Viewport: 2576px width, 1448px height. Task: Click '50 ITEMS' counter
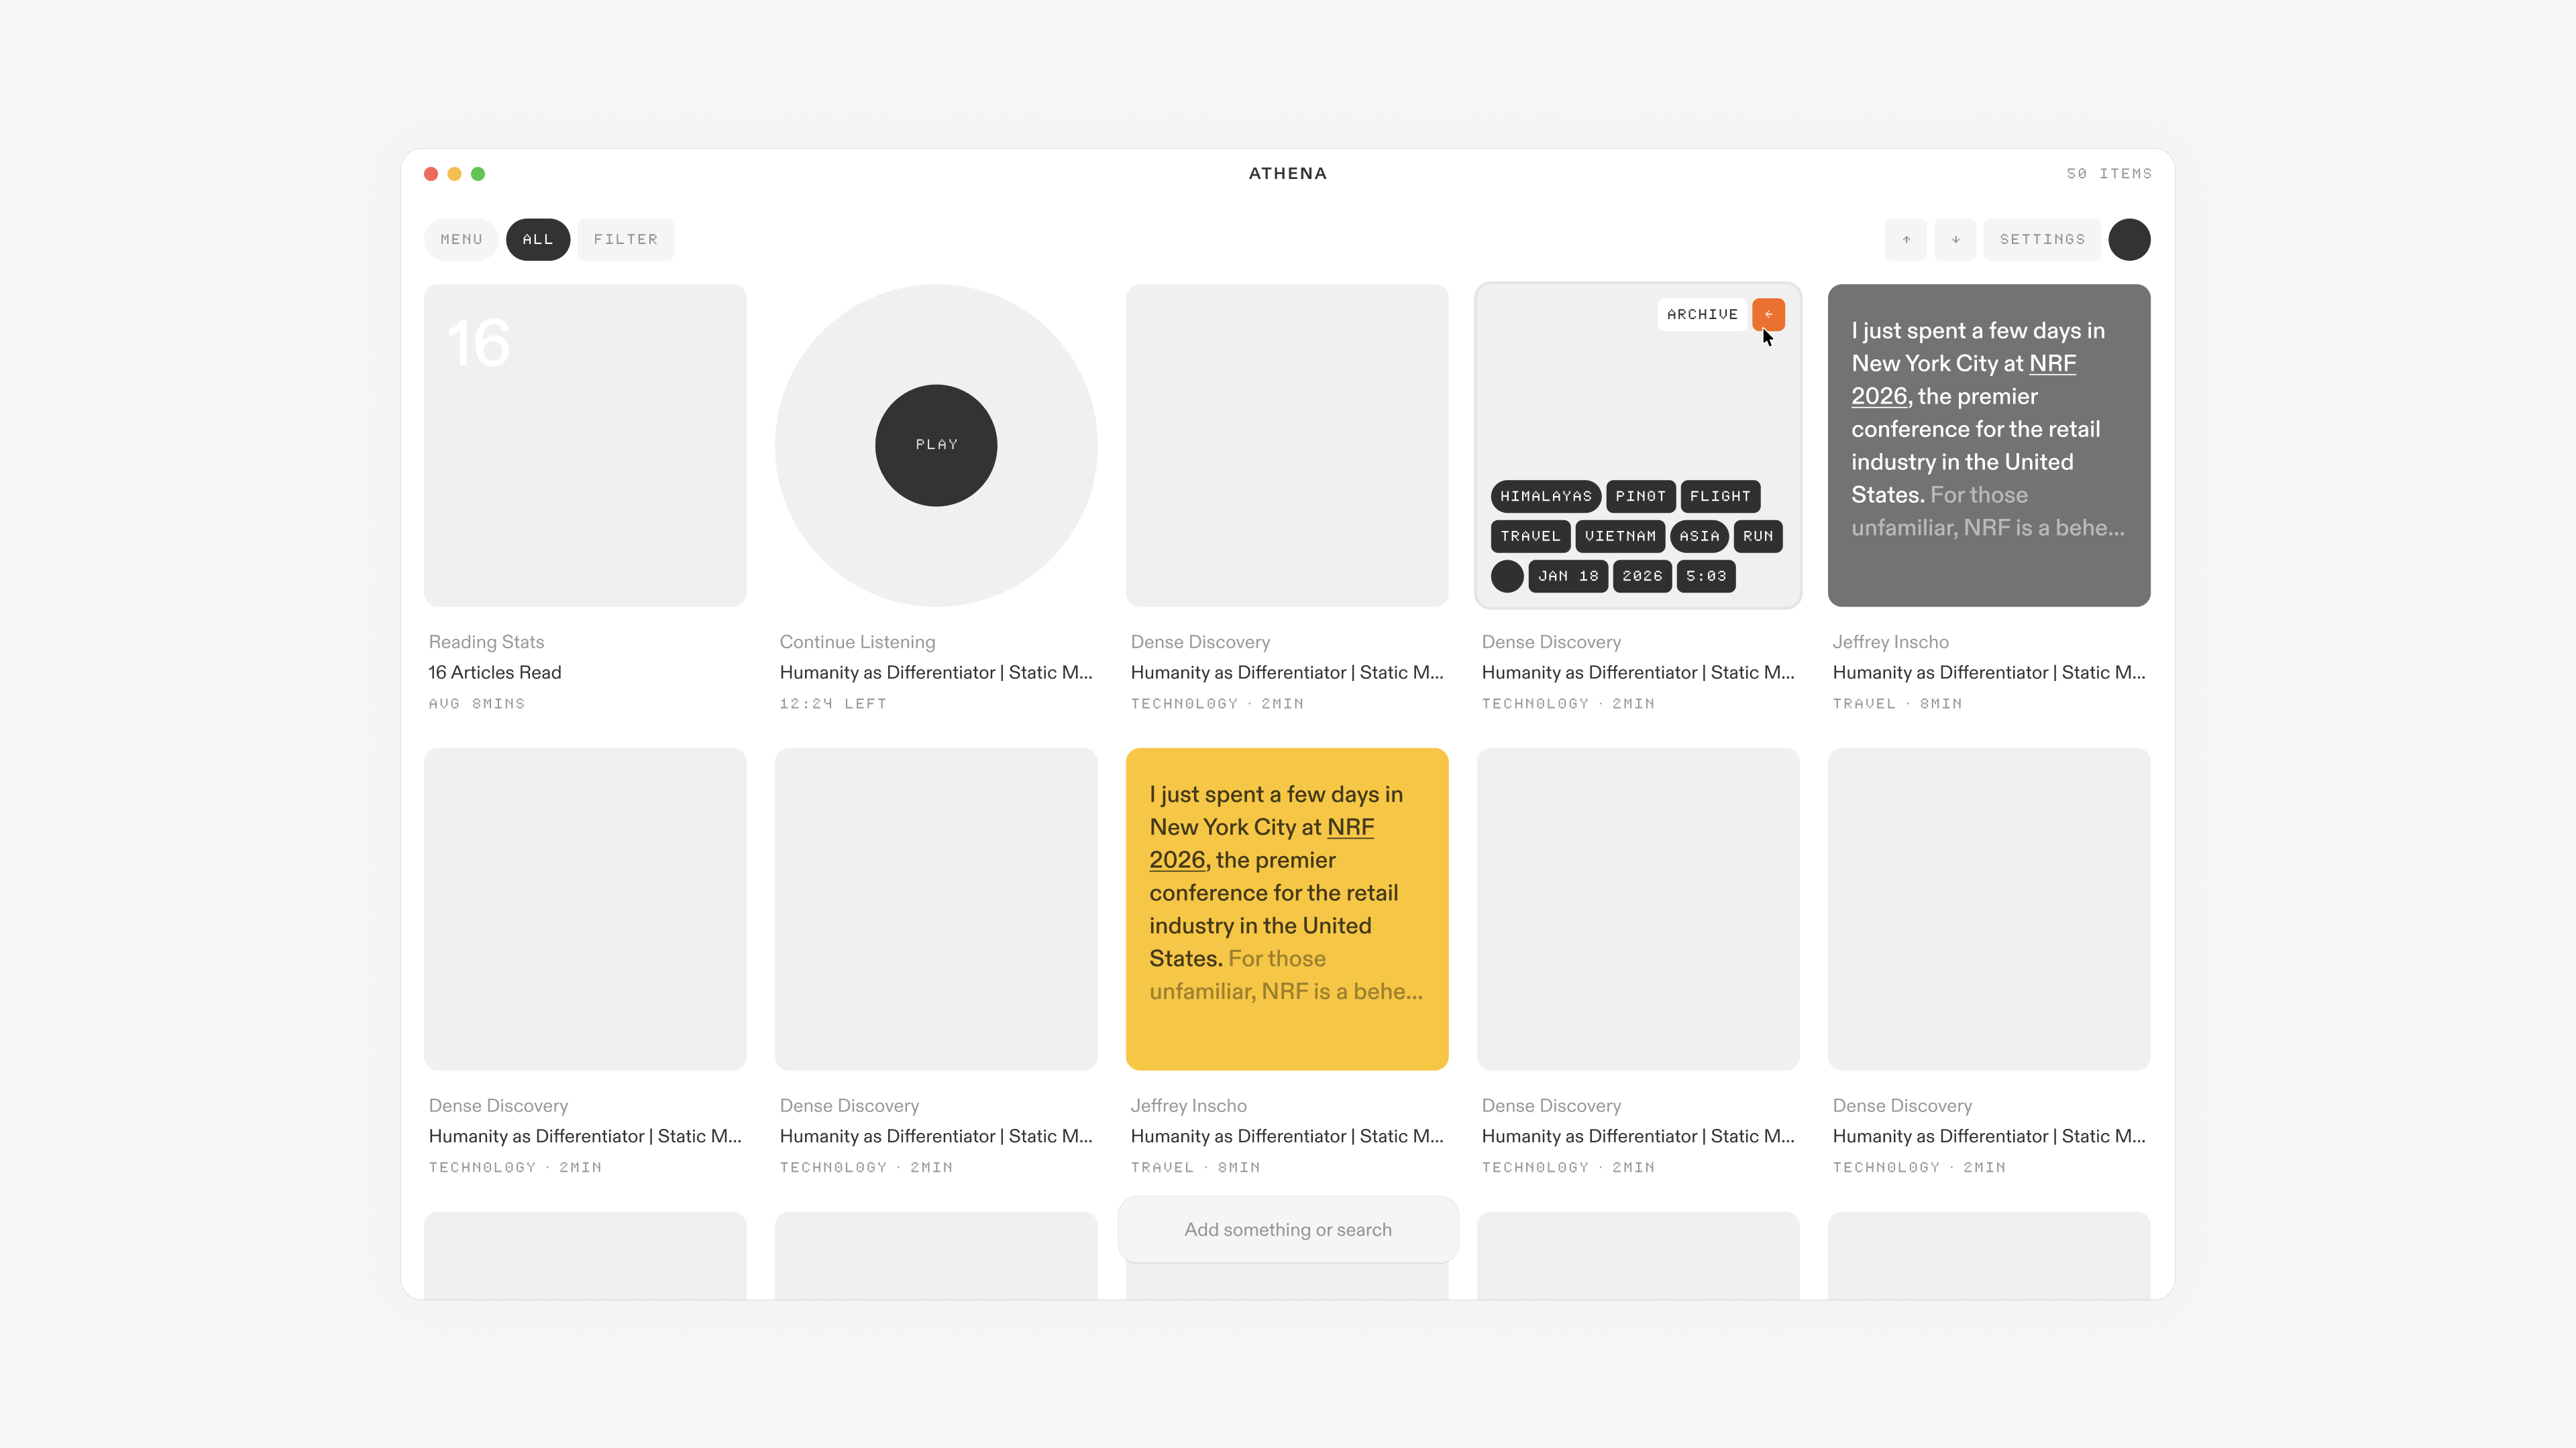click(x=2109, y=174)
